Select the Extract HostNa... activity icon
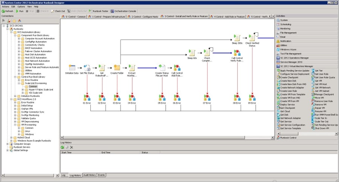 (x=132, y=68)
